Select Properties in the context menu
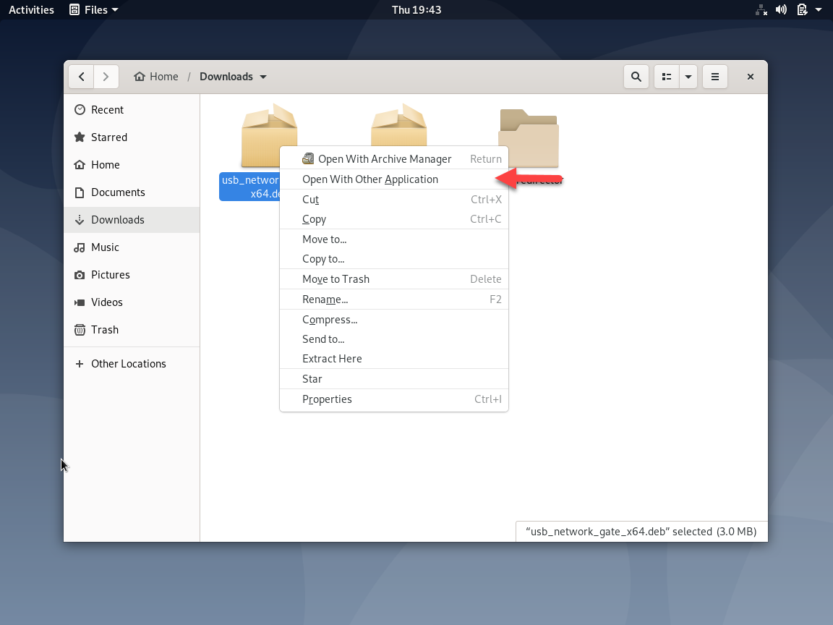The image size is (833, 625). pos(327,399)
